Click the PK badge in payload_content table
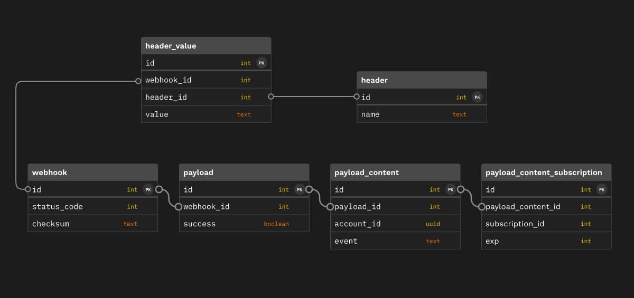 coord(451,190)
